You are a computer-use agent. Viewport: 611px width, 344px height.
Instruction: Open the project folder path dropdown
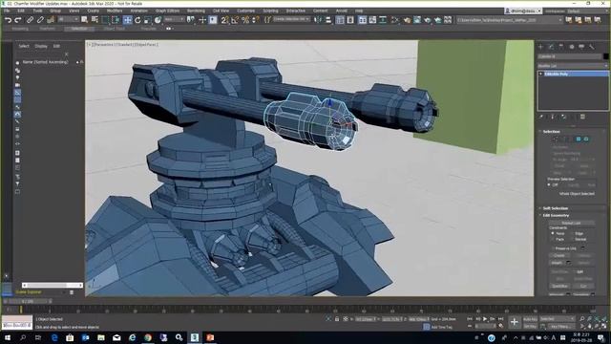(510, 19)
